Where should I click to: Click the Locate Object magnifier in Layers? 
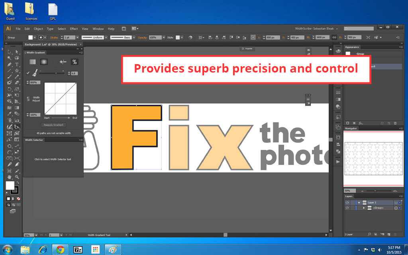click(x=369, y=234)
